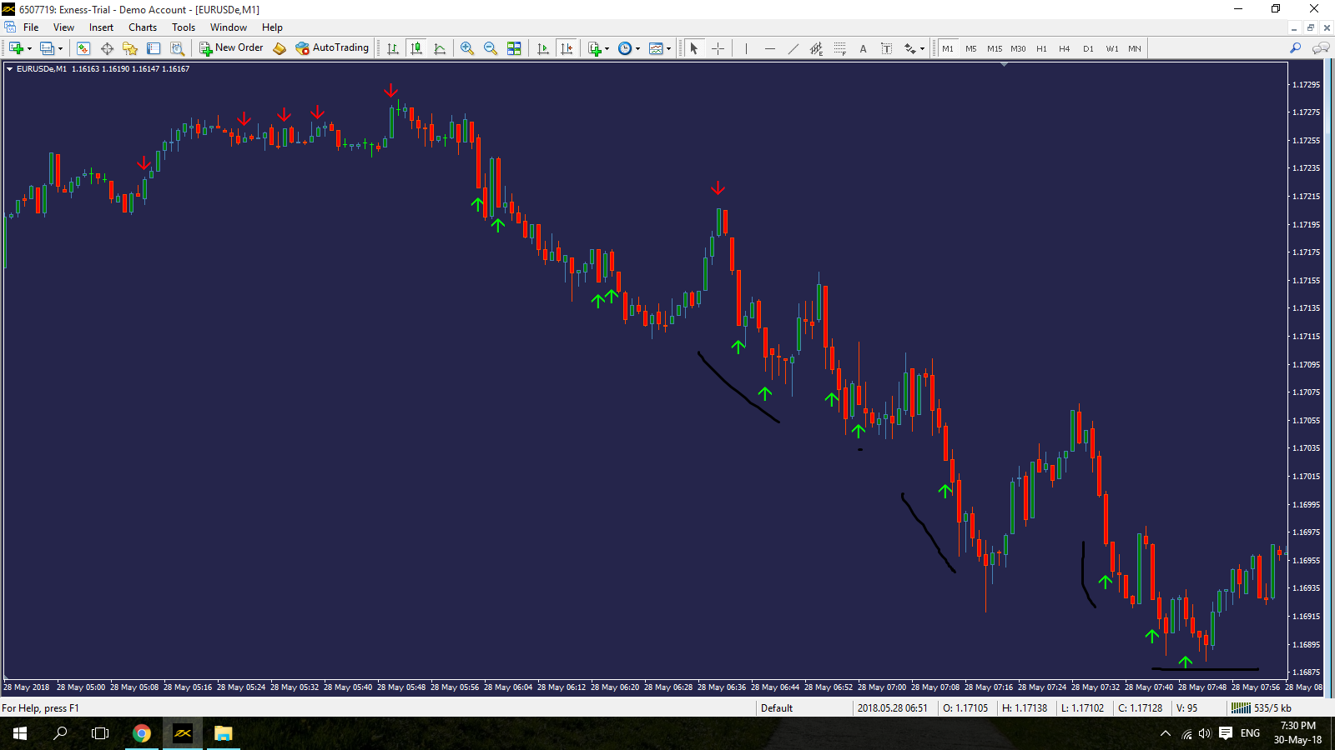Viewport: 1335px width, 750px height.
Task: Switch chart to candlestick mode
Action: [x=416, y=48]
